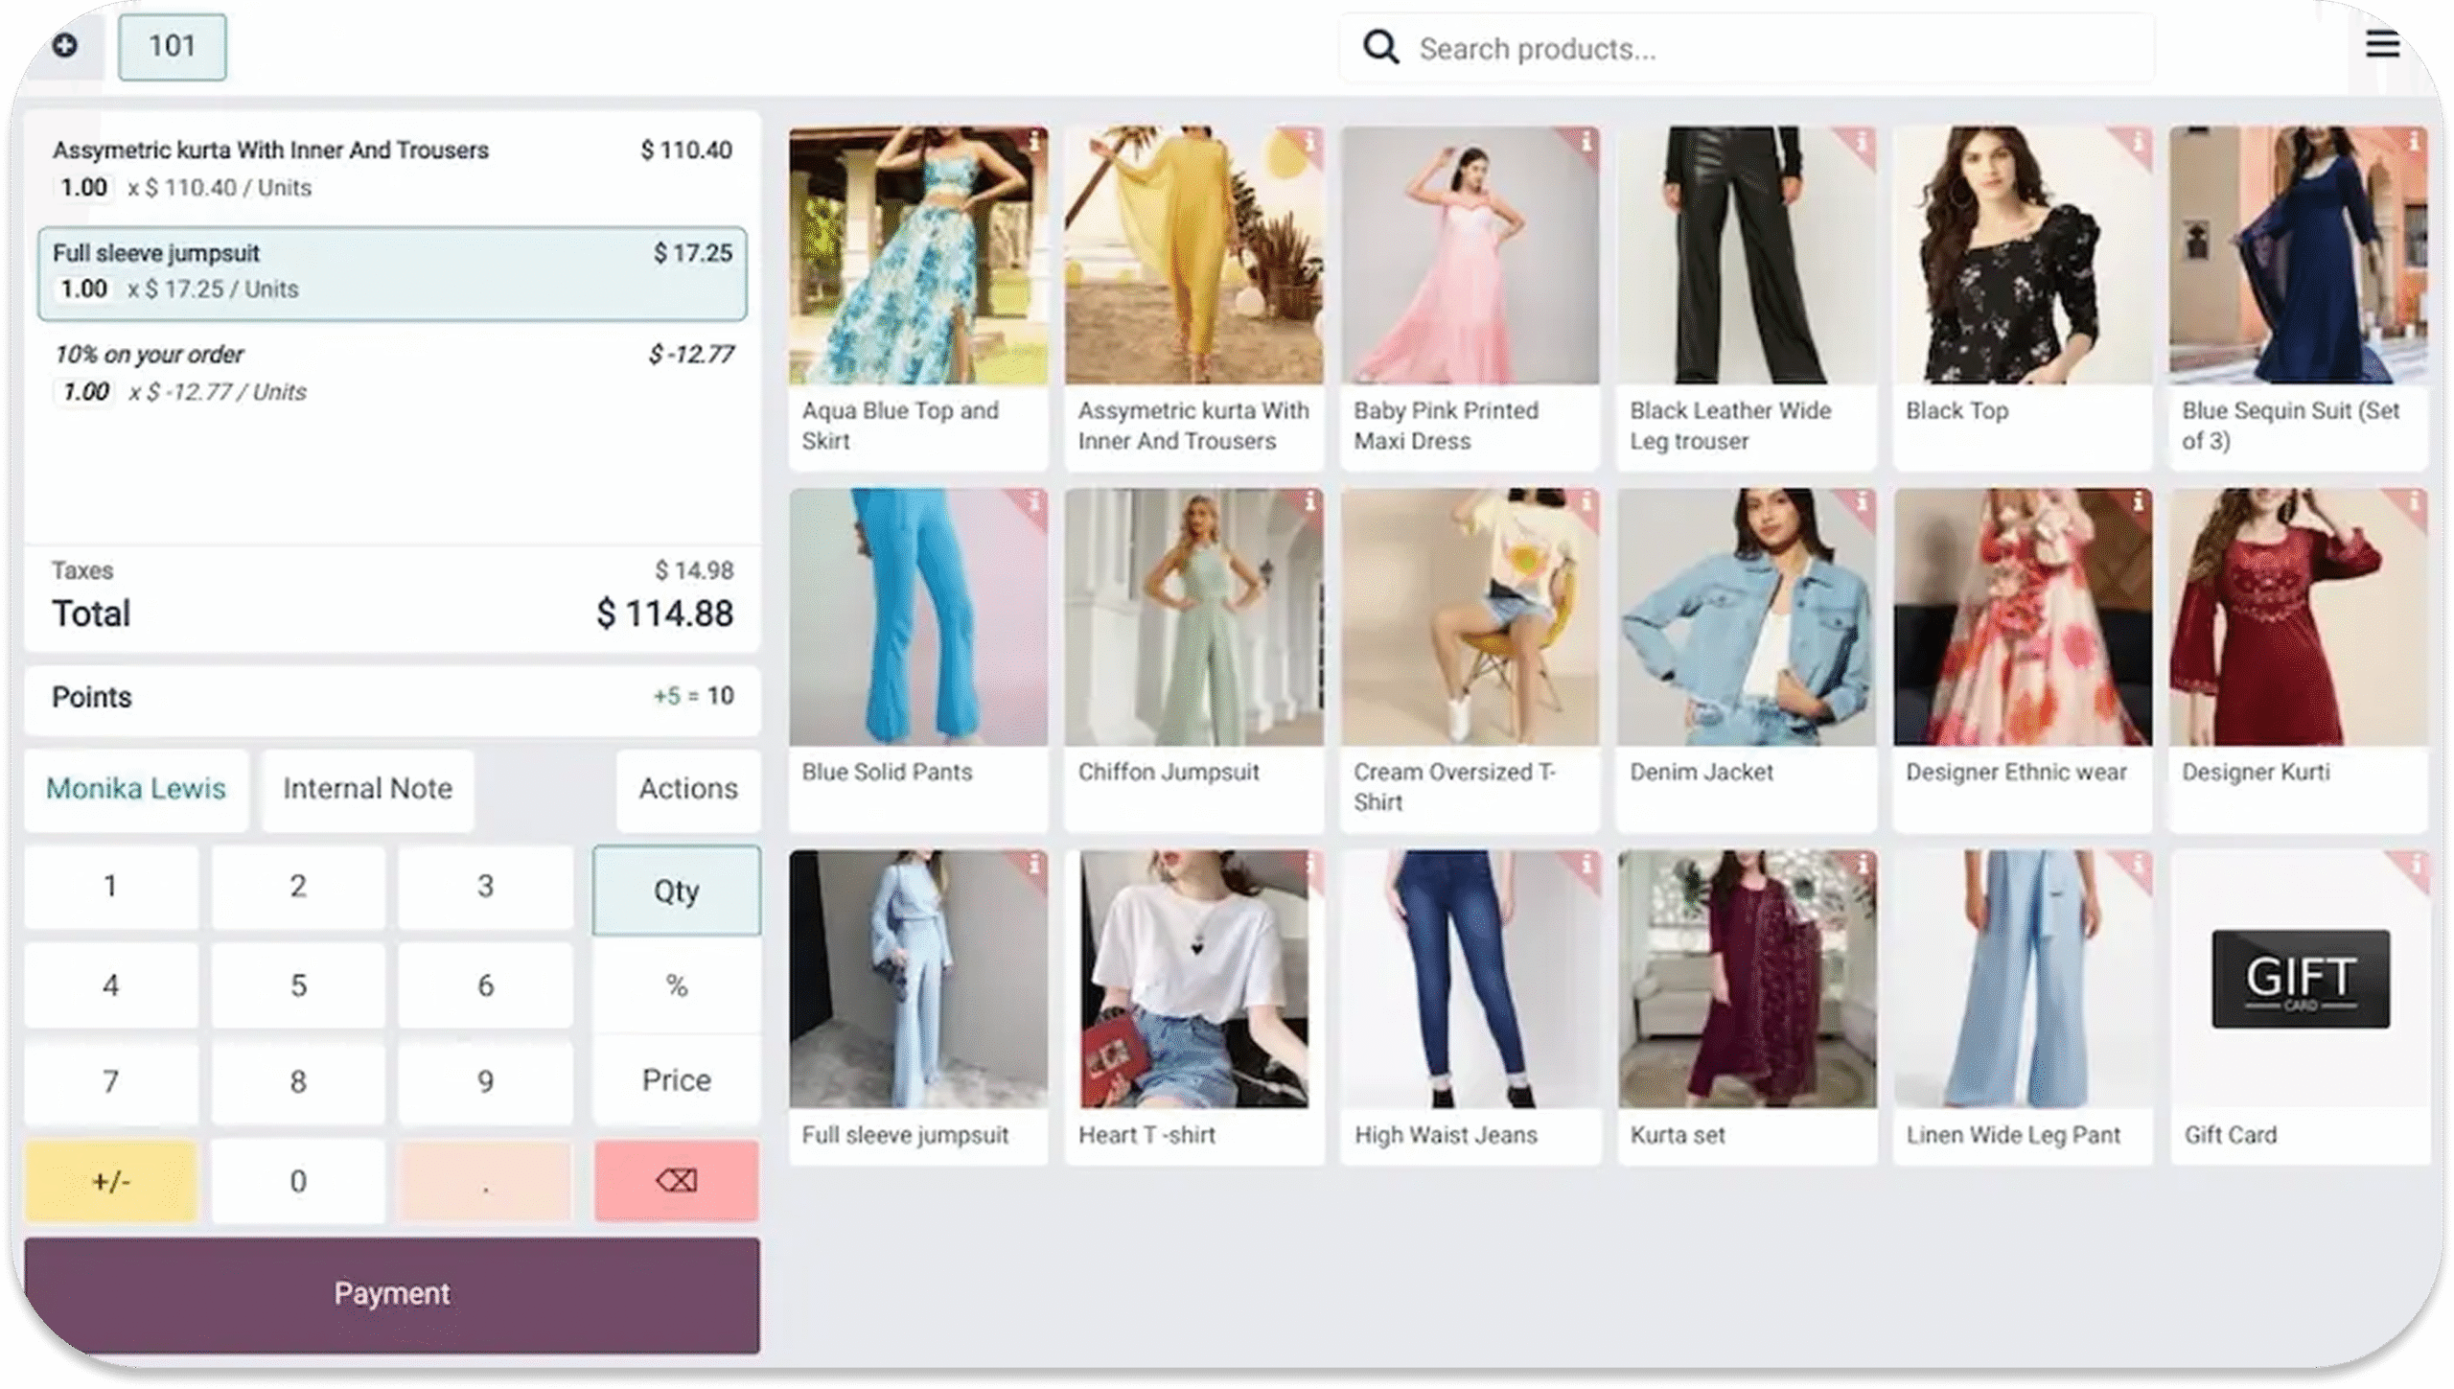Switch numpad to Price mode
This screenshot has width=2454, height=1389.
(x=676, y=1080)
